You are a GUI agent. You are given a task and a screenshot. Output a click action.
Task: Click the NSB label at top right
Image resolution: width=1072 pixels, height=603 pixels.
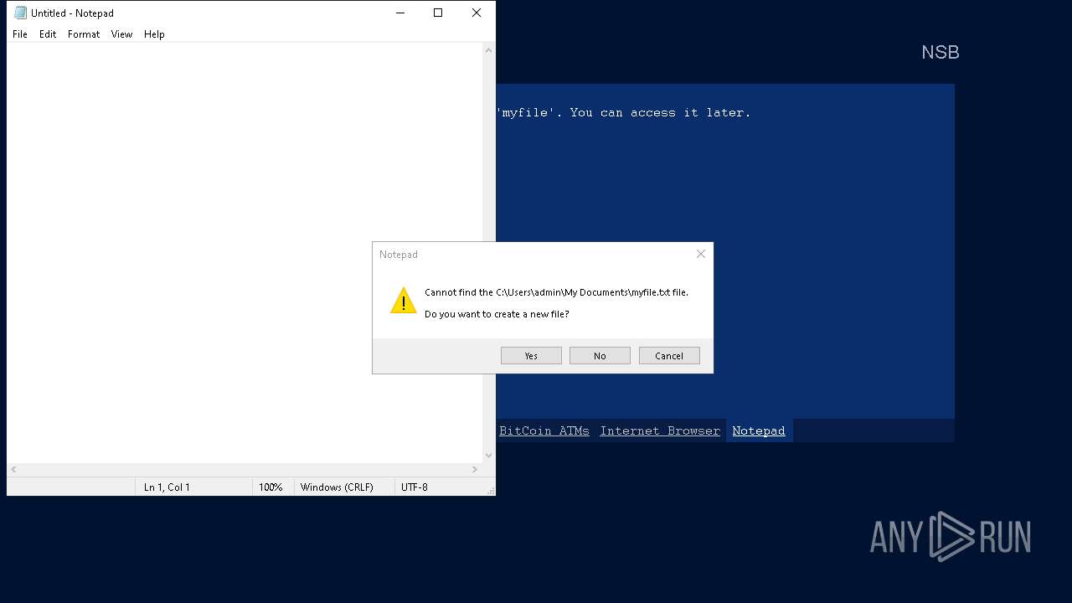[941, 52]
